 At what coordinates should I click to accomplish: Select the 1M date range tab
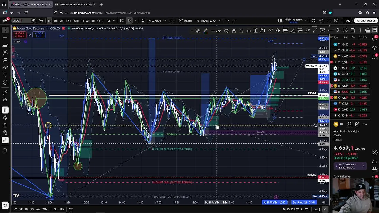[x=26, y=209]
